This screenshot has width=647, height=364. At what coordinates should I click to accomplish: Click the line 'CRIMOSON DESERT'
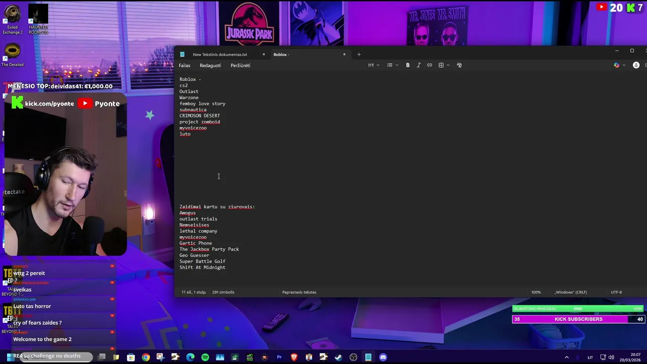click(200, 116)
